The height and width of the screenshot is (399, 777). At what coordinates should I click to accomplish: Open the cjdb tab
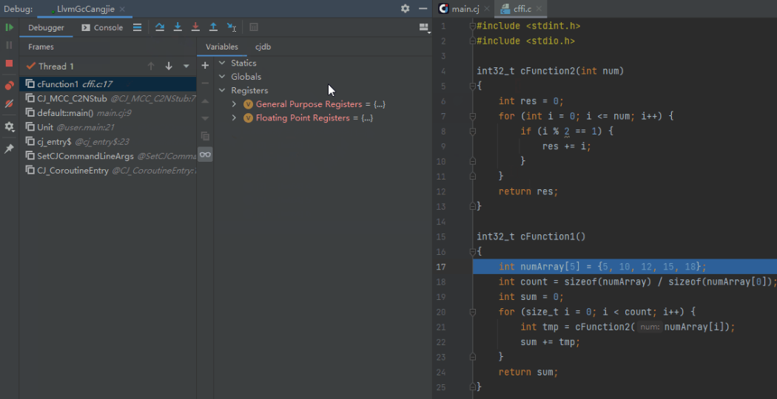tap(263, 47)
